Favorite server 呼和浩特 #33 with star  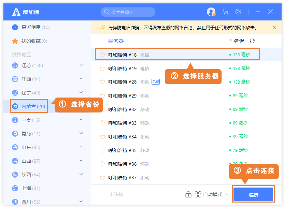tap(102, 123)
